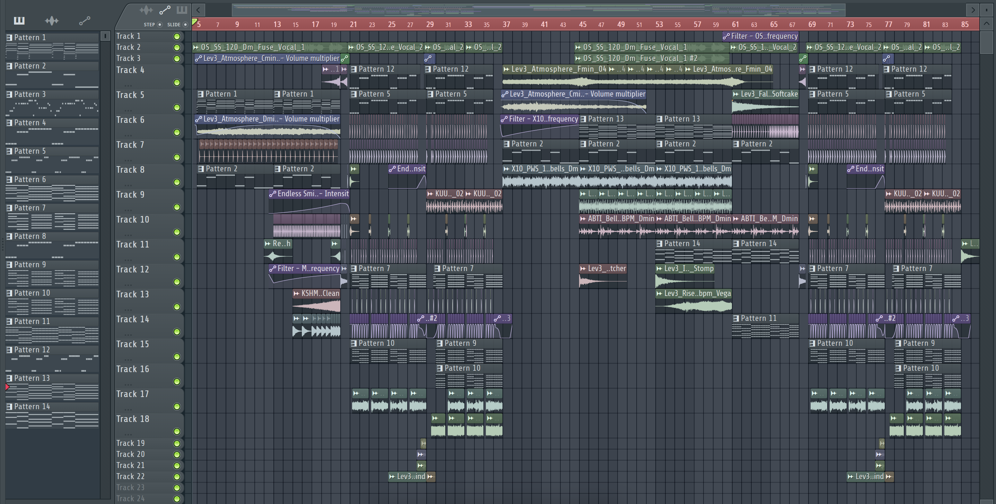Open first Pattern 1 clip menu icon on Track 5
This screenshot has height=504, width=996.
pos(200,94)
